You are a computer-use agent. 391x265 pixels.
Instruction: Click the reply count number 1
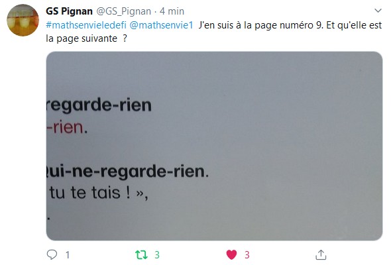tap(68, 255)
